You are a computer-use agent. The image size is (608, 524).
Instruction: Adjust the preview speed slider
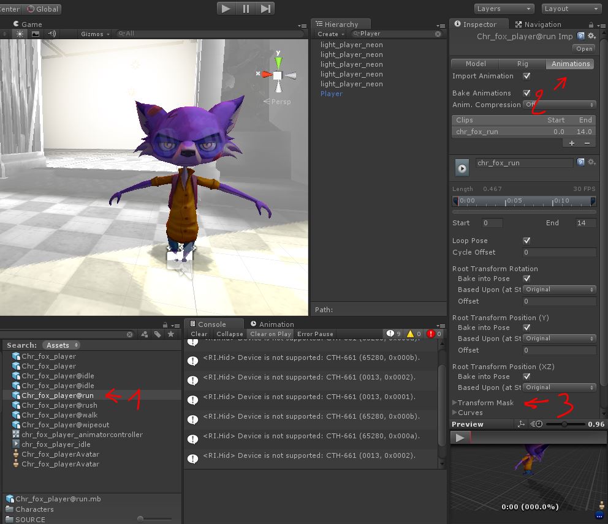pos(564,424)
